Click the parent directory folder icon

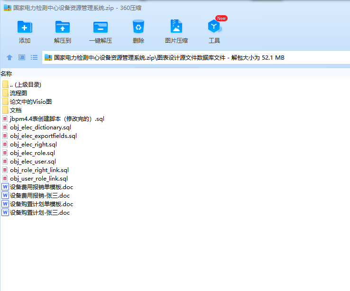5,84
